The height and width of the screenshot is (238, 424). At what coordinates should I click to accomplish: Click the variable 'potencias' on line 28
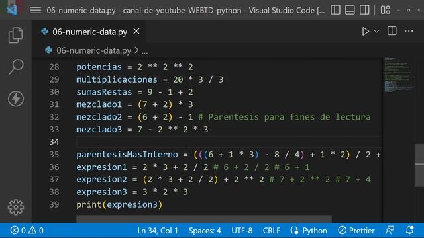coord(99,67)
